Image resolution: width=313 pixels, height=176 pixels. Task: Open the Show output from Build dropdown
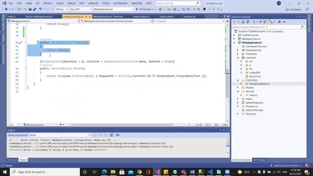pyautogui.click(x=60, y=135)
